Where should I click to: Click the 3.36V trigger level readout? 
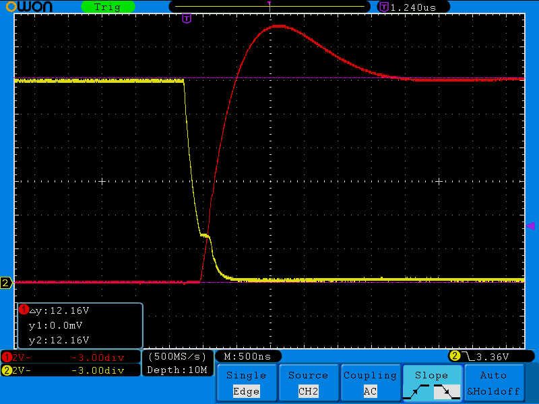(x=493, y=357)
